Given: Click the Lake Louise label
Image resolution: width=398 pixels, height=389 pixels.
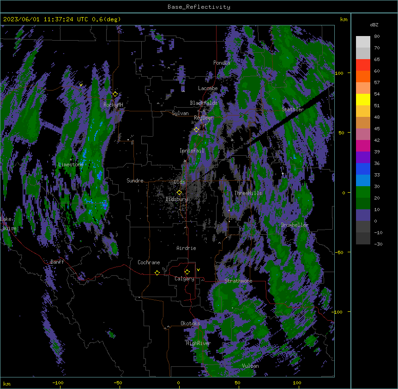Looking at the screenshot, I should point(8,224).
